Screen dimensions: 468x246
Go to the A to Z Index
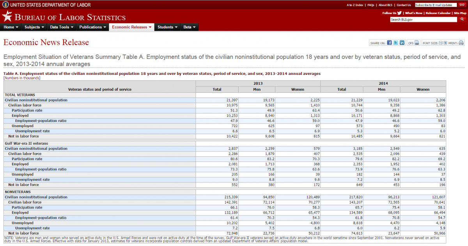pyautogui.click(x=355, y=5)
